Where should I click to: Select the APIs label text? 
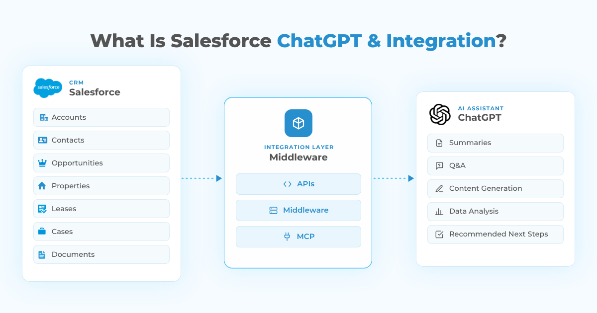[x=306, y=184]
